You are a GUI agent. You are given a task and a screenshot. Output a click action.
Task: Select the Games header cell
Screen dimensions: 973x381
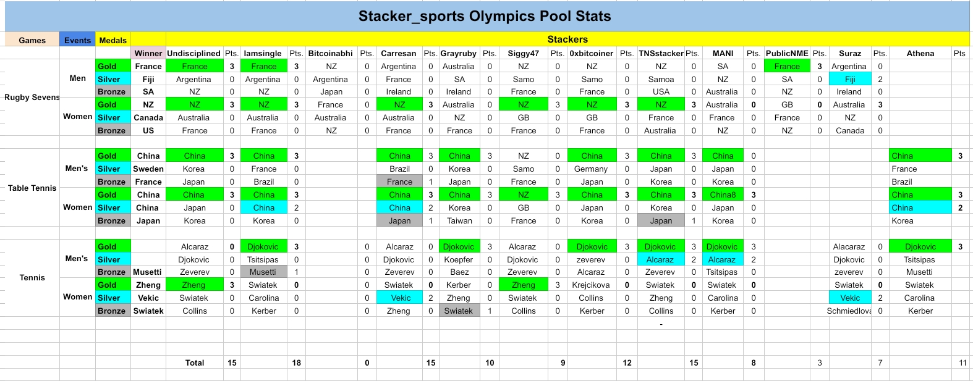[32, 40]
